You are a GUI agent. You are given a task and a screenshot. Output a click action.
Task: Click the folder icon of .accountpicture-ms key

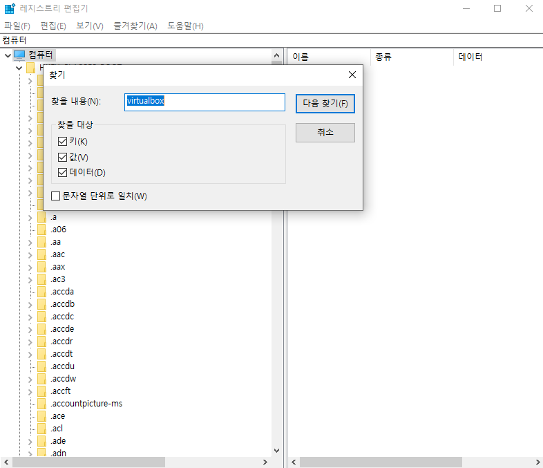tap(41, 404)
